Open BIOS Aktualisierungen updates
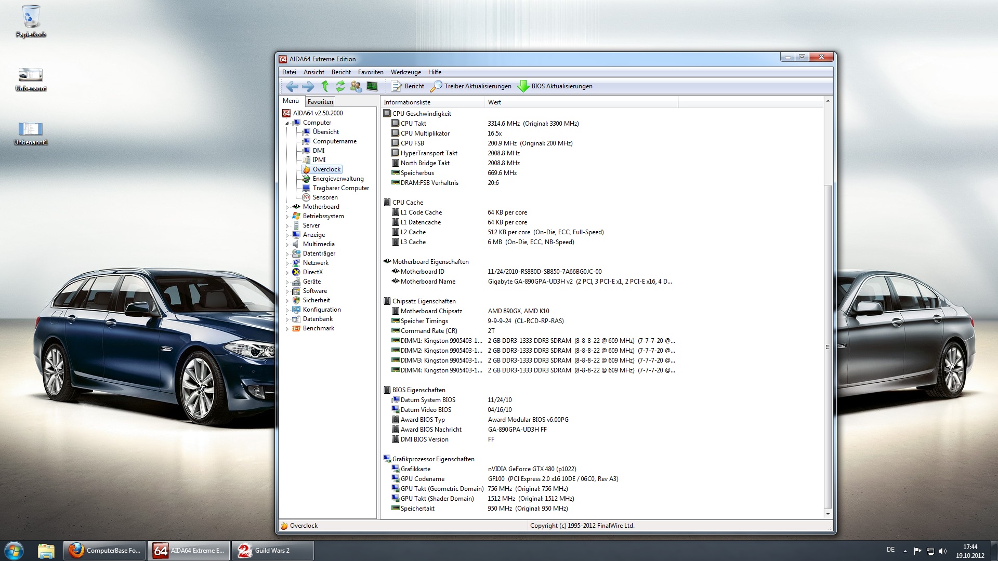The image size is (998, 561). coord(555,86)
